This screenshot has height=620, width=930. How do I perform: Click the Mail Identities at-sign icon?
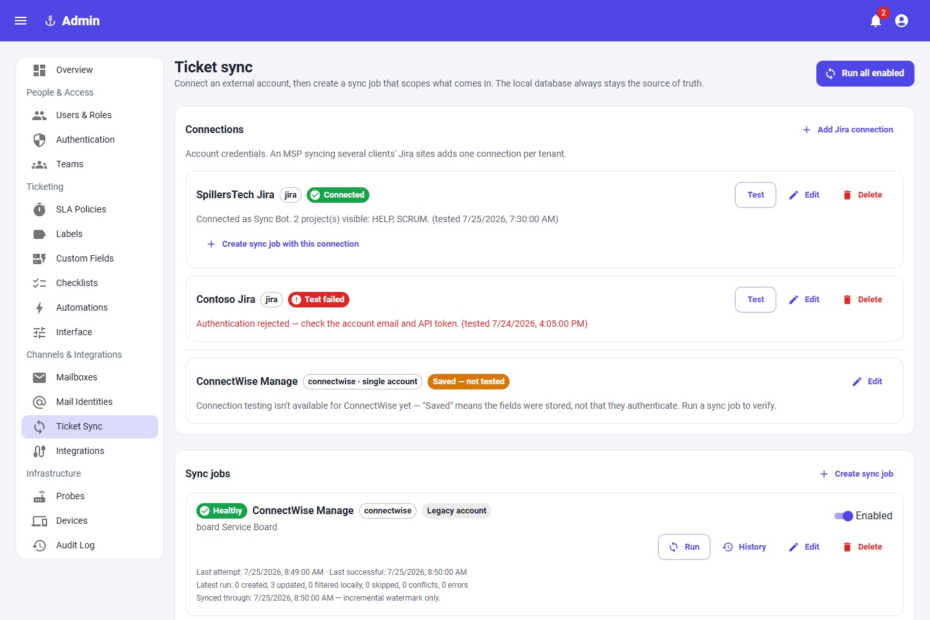point(39,402)
